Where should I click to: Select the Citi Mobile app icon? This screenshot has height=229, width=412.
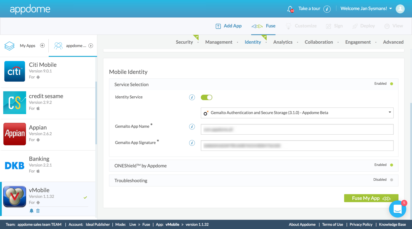(x=15, y=71)
